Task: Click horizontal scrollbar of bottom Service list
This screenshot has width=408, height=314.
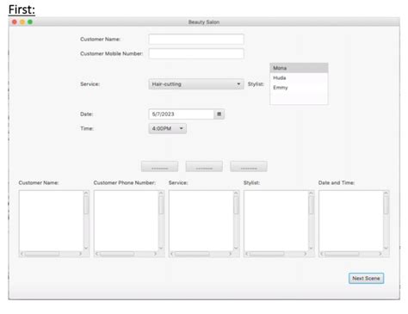Action: pos(201,254)
